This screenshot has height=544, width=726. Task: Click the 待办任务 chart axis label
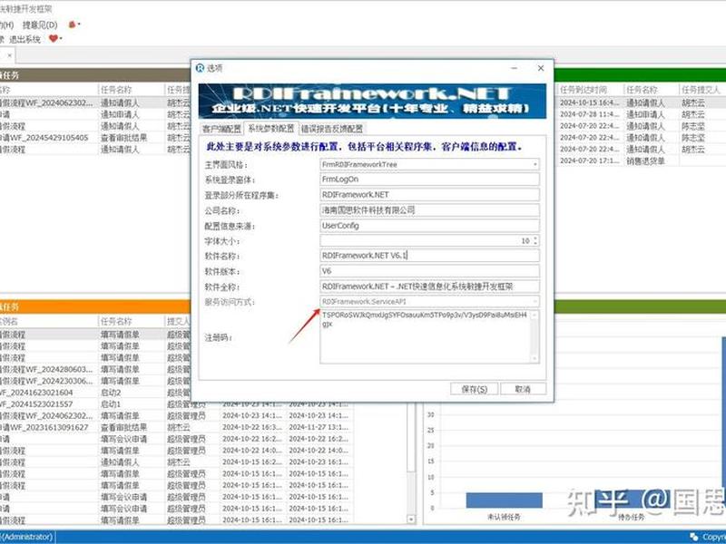pyautogui.click(x=631, y=517)
